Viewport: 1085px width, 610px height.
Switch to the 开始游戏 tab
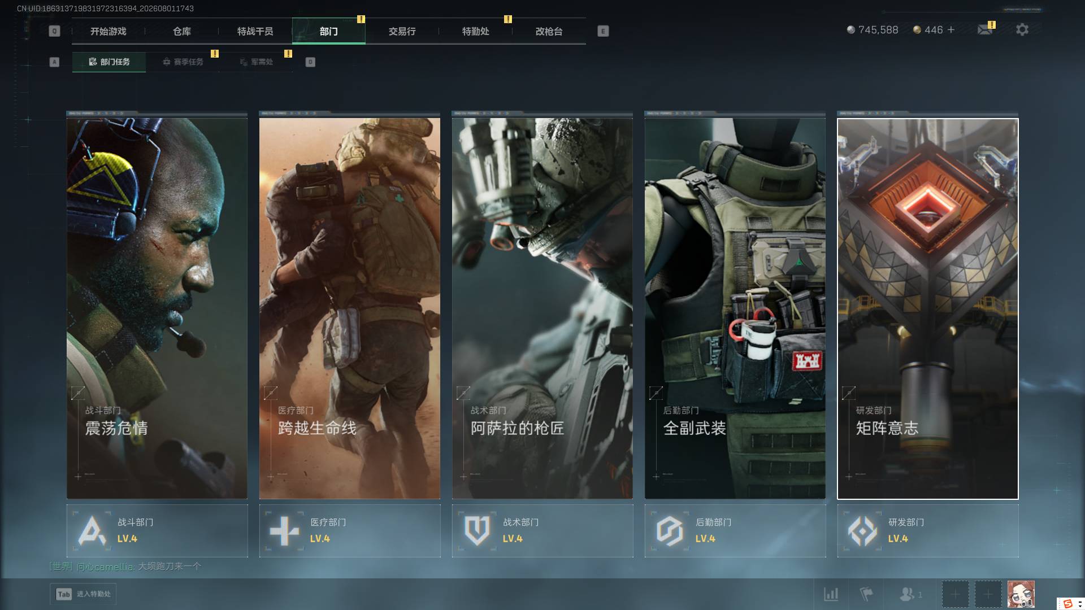108,32
